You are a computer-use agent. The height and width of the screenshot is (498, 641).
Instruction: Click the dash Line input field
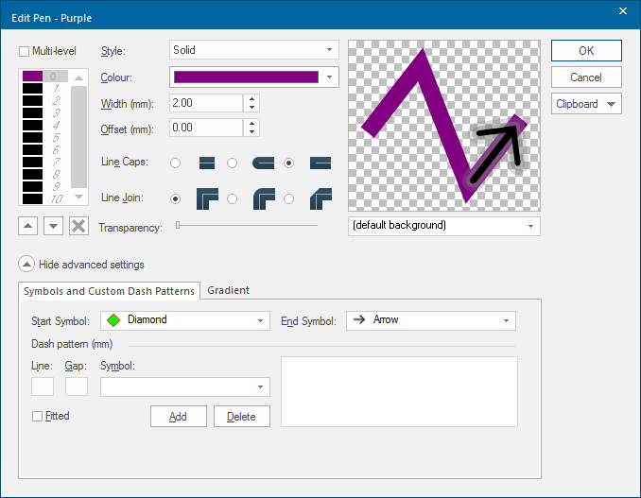43,386
